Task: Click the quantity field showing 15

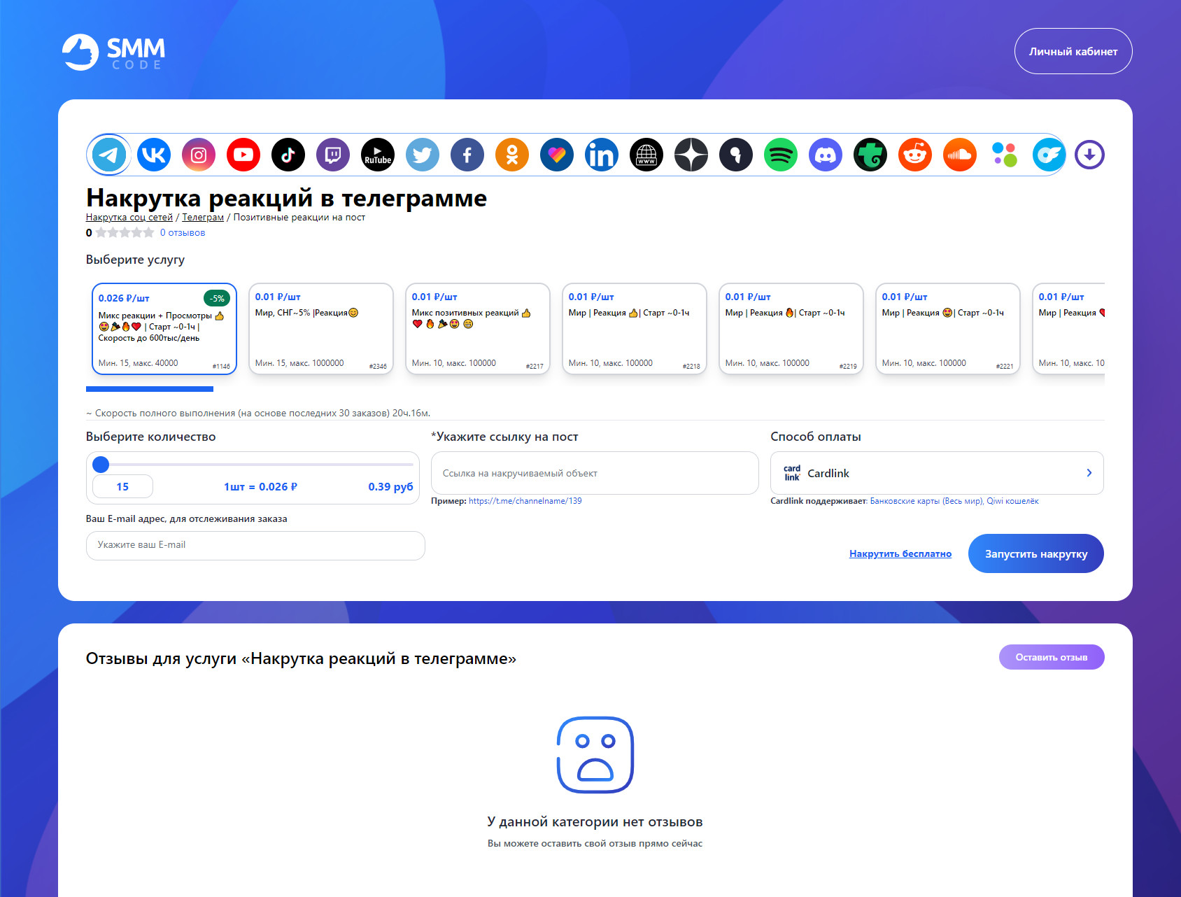Action: tap(122, 486)
